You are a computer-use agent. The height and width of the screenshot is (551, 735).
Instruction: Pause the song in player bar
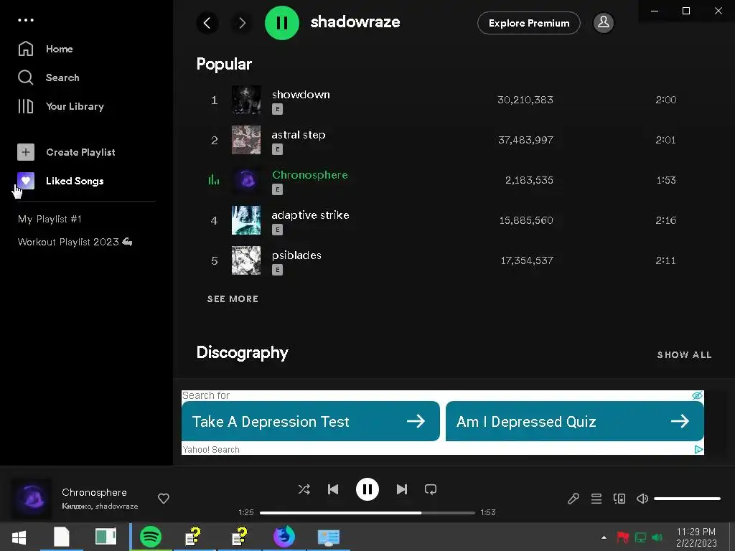click(367, 489)
